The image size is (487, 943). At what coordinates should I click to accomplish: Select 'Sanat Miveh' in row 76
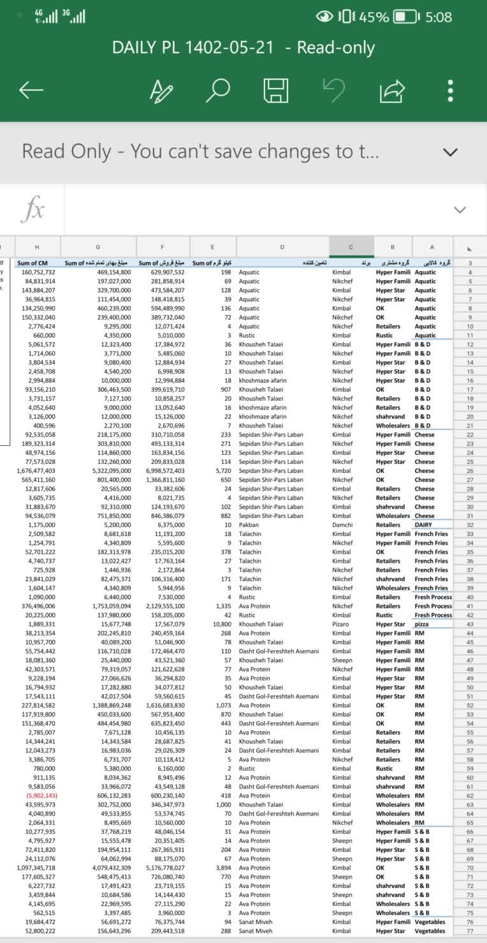coord(282,922)
